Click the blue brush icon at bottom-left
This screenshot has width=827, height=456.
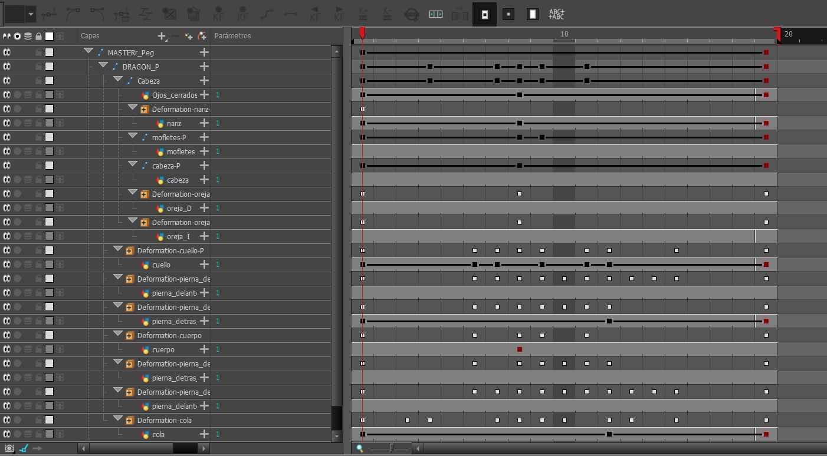tap(24, 448)
